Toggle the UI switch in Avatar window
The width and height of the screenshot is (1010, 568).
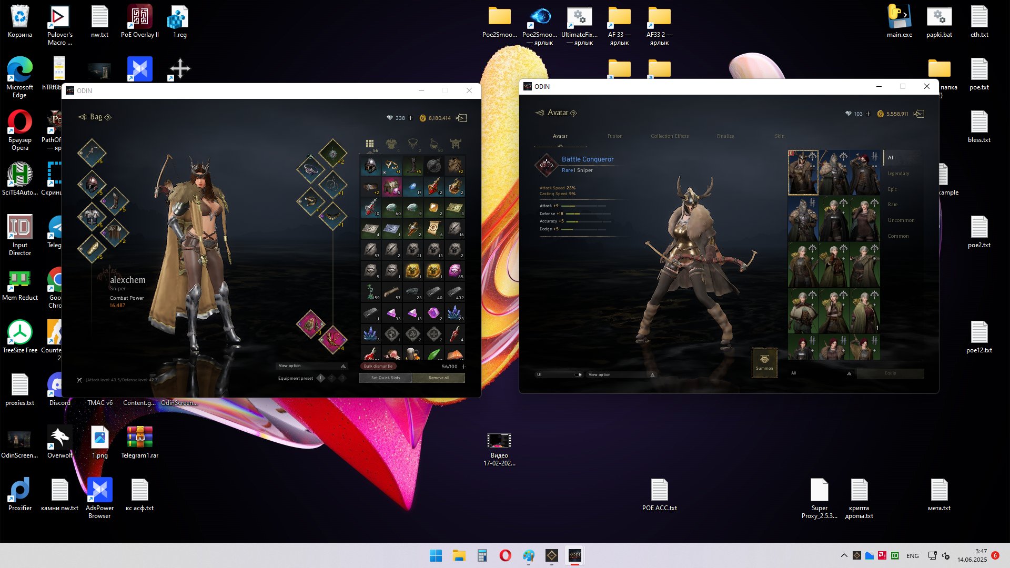(578, 375)
